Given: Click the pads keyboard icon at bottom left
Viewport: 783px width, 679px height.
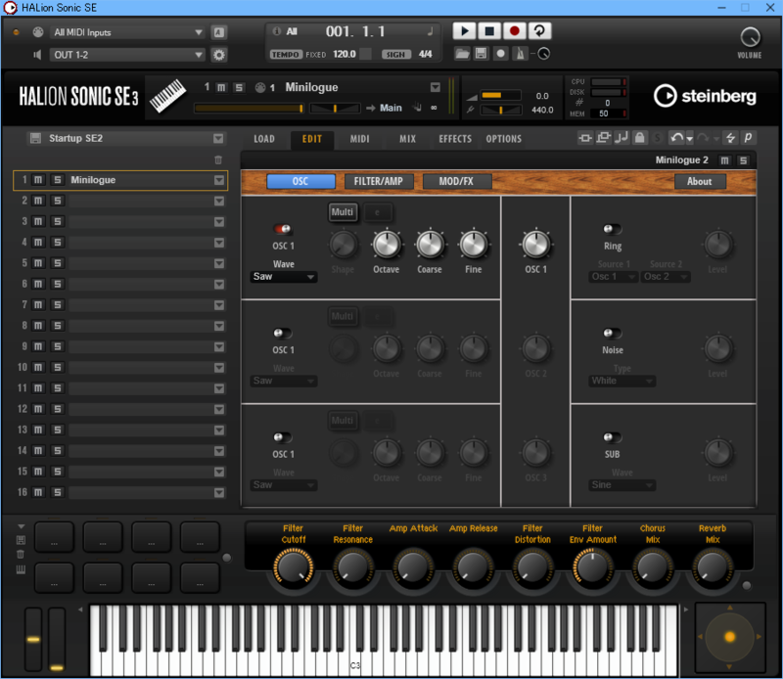Looking at the screenshot, I should point(21,569).
